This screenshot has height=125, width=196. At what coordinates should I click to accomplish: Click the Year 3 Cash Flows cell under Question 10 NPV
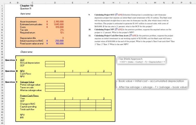pyautogui.click(x=104, y=74)
